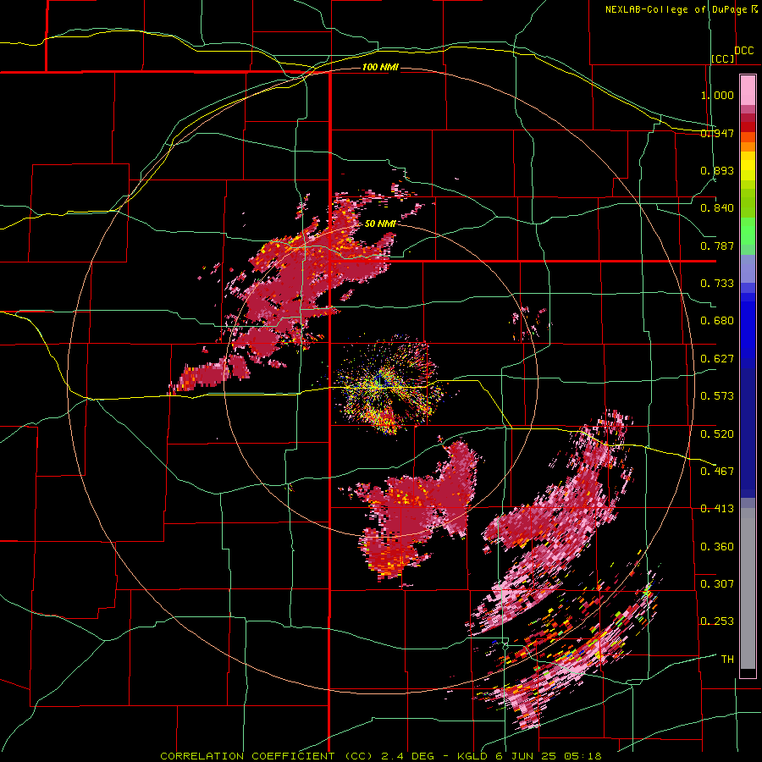
Task: Click the bright green segment of color bar
Action: (x=748, y=231)
